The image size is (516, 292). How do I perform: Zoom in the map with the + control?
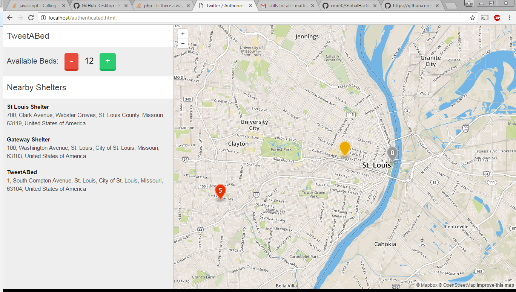(183, 34)
